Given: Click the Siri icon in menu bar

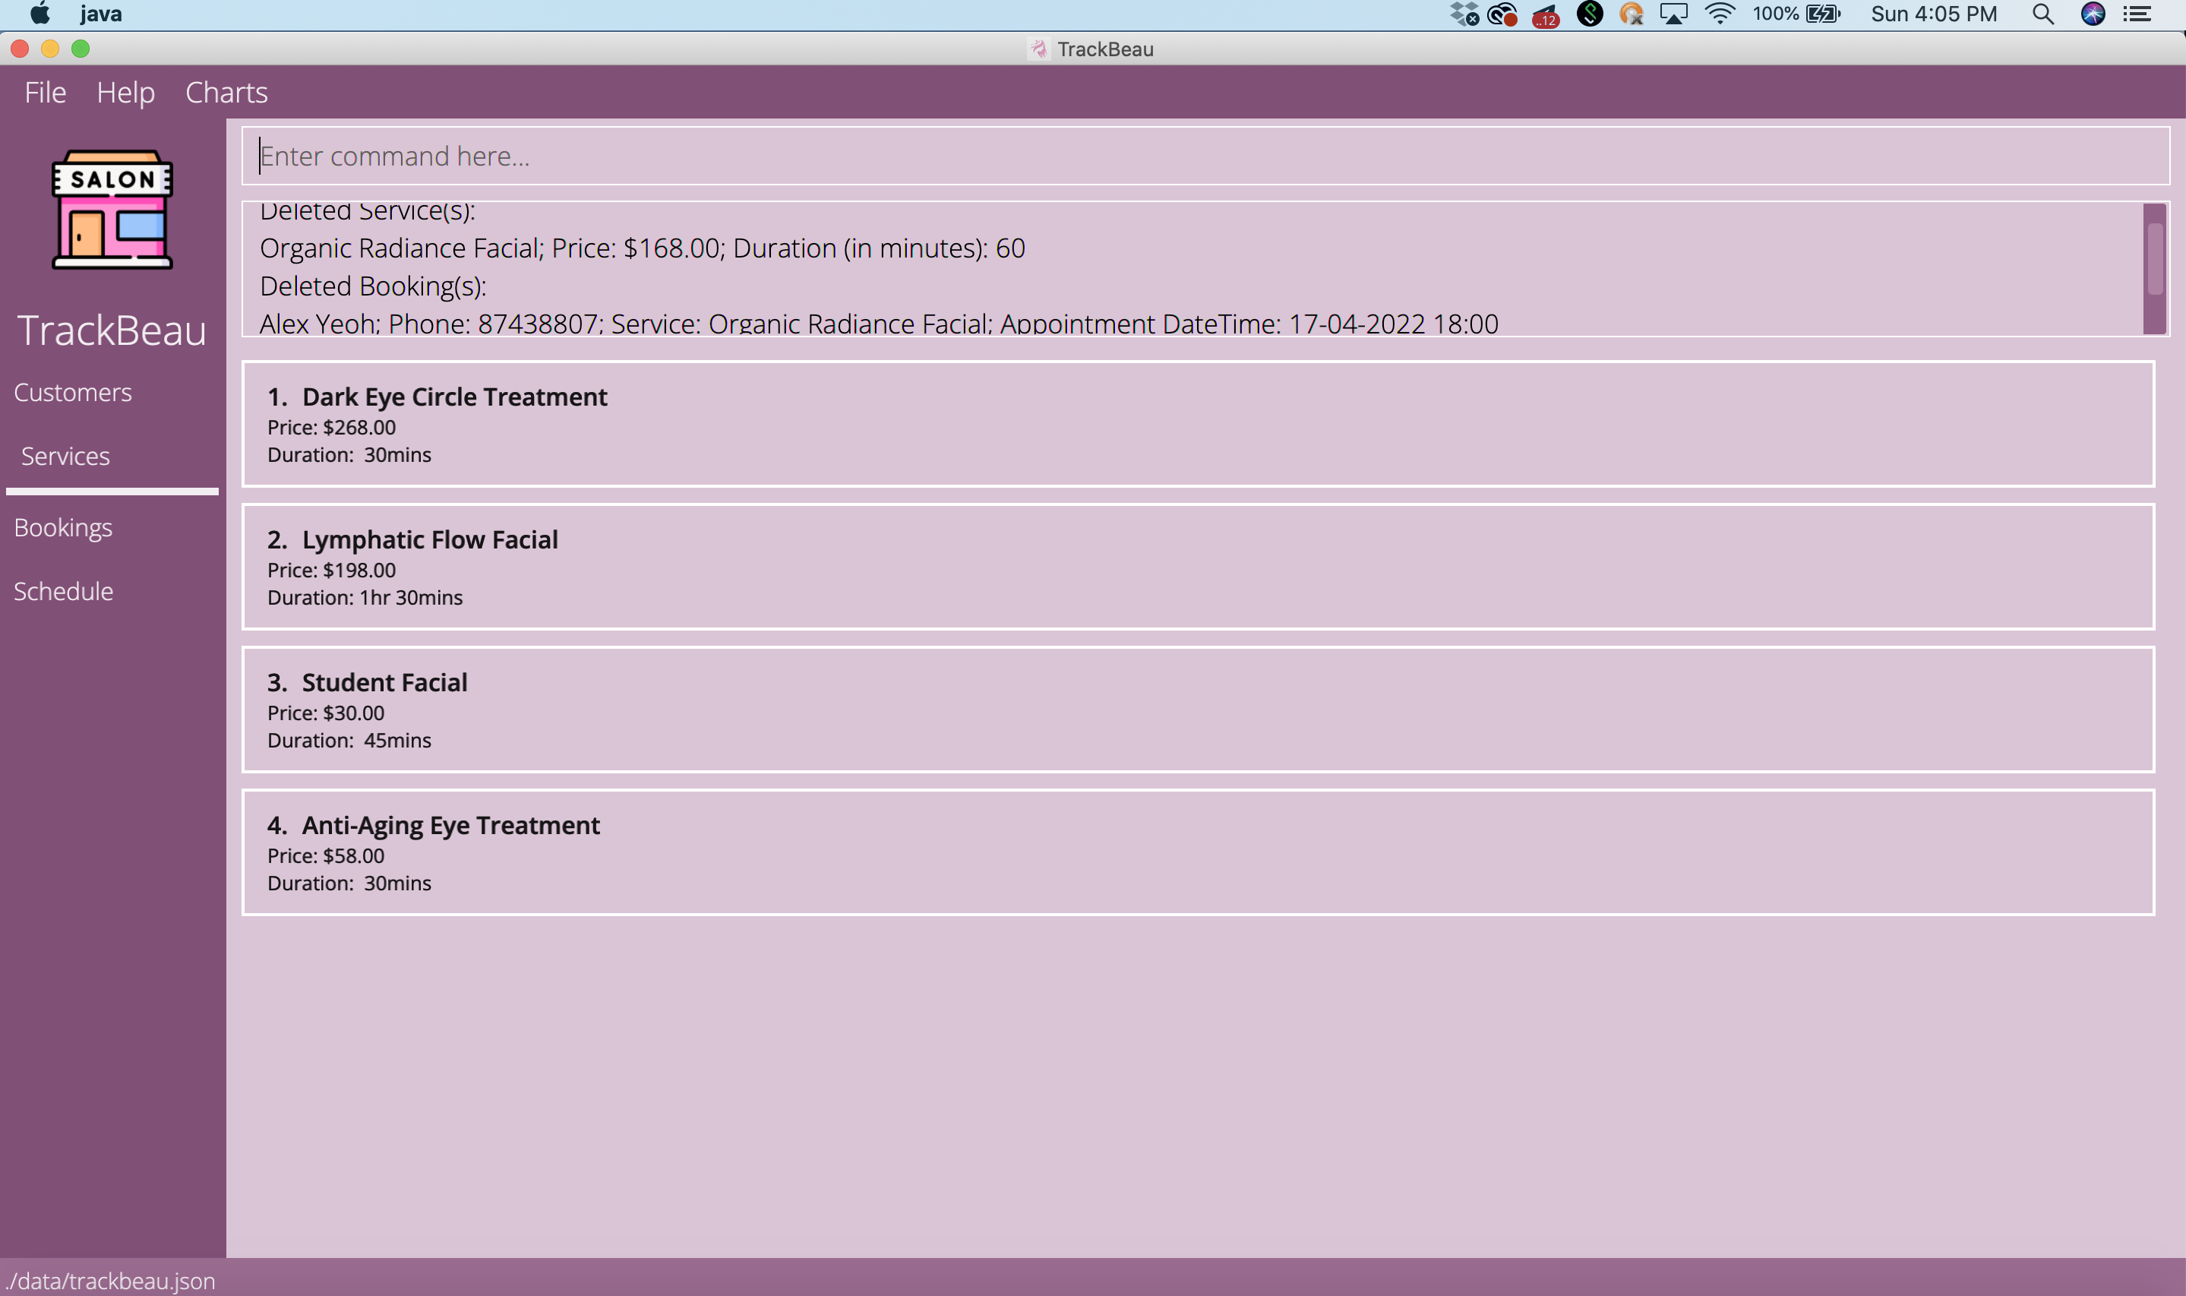Looking at the screenshot, I should (2093, 14).
